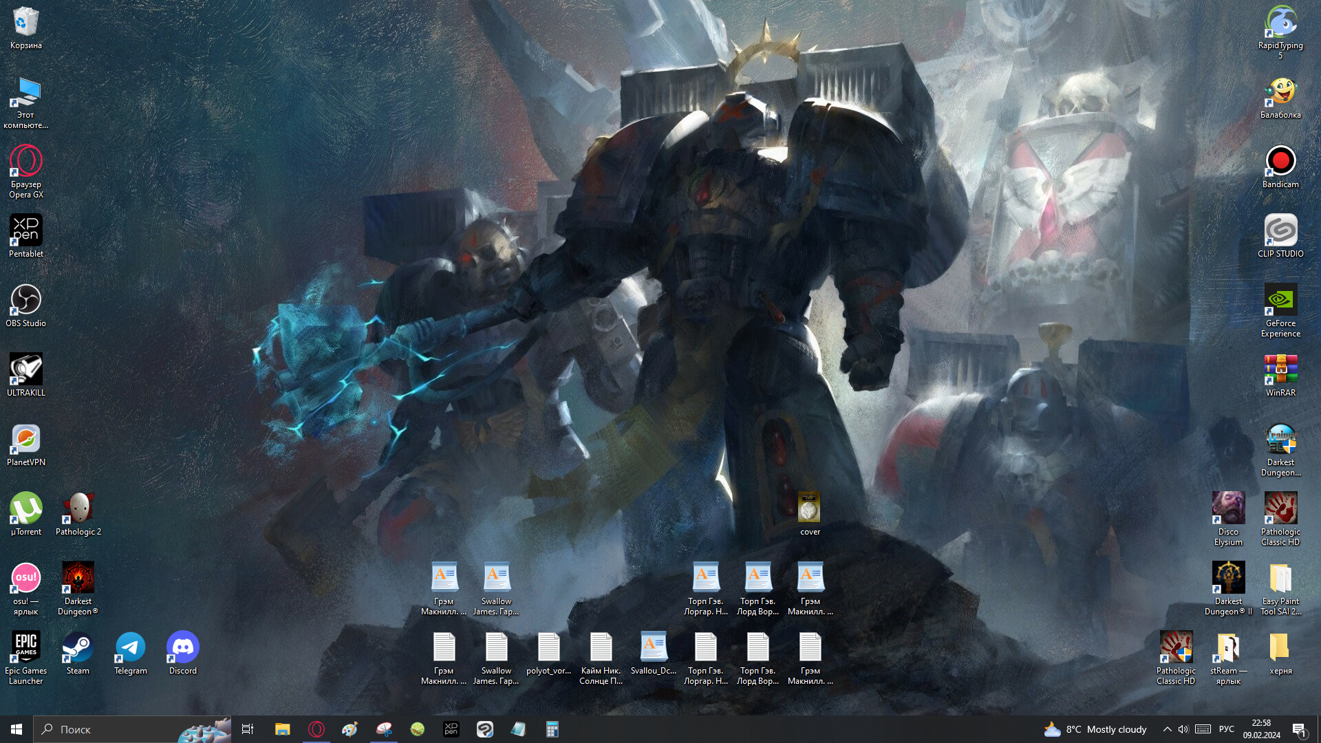Open the Telegram shortcut
The height and width of the screenshot is (743, 1321).
131,648
